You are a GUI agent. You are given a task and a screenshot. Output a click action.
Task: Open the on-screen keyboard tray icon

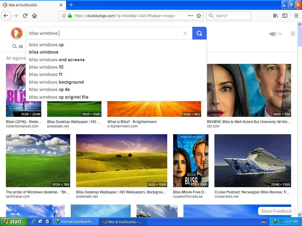click(x=264, y=222)
